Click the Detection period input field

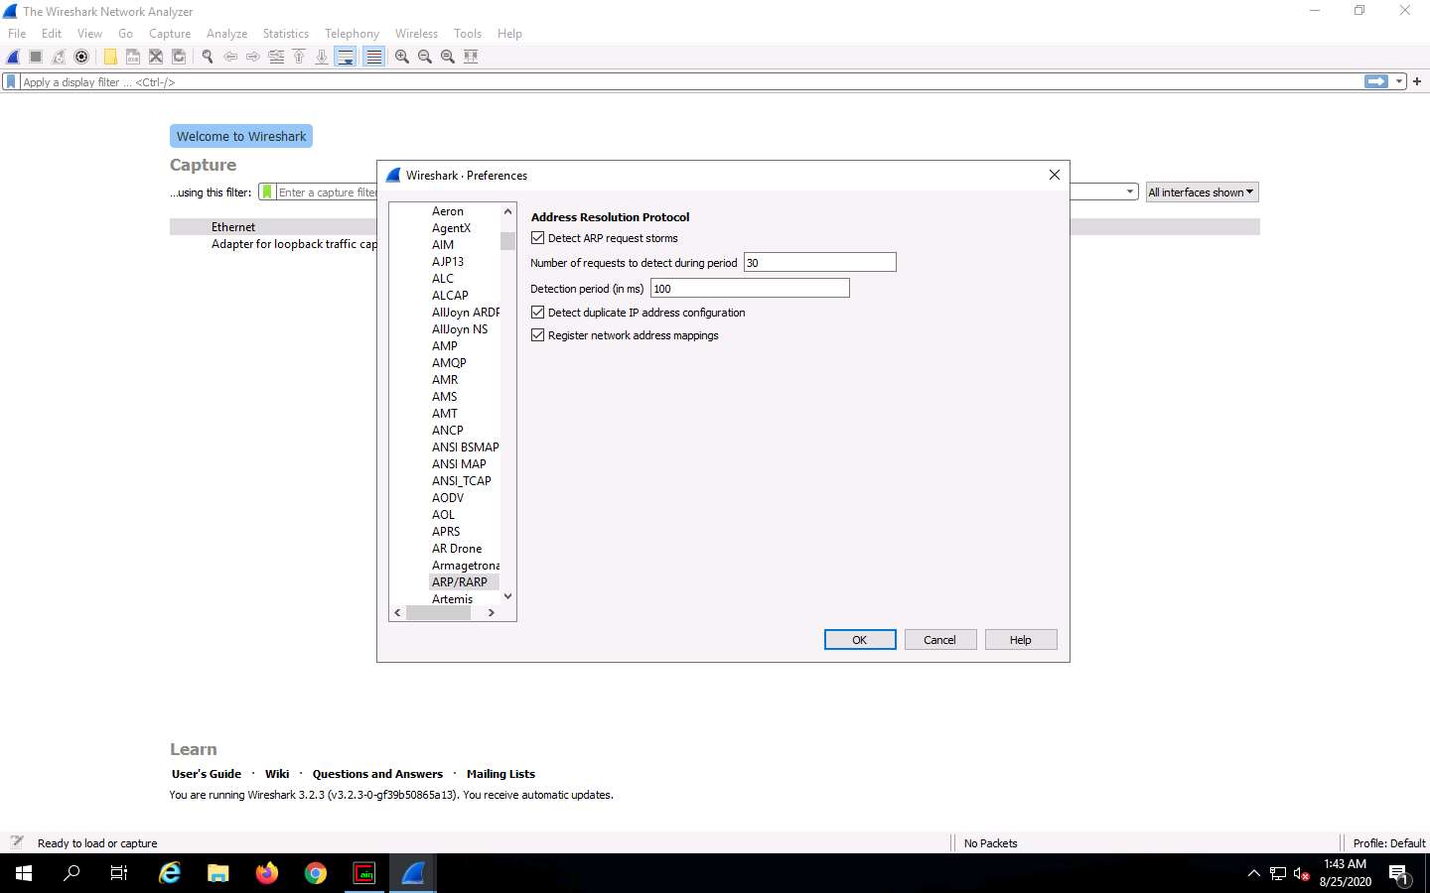[750, 289]
